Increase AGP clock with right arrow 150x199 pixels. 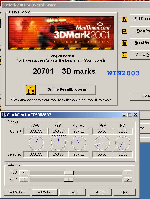pos(128,179)
